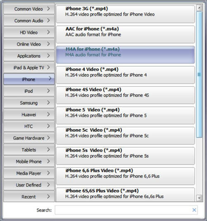Select the Samsung category
The image size is (207, 221).
coord(29,103)
